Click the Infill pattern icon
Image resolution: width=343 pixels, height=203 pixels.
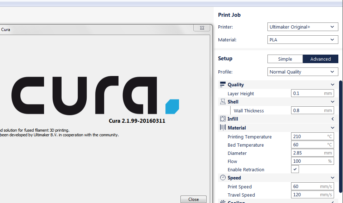click(222, 119)
